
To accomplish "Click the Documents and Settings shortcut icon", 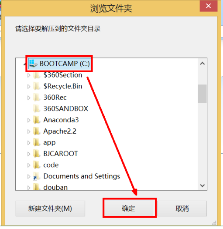I will 36,177.
